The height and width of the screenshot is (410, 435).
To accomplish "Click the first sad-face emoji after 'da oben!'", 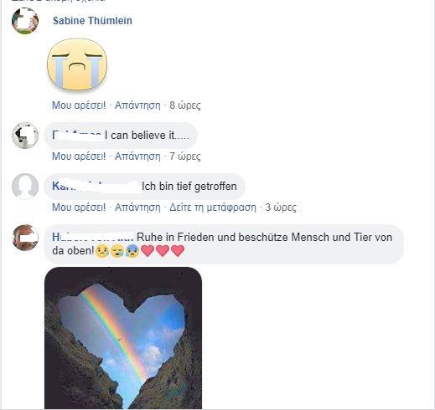I will (x=102, y=251).
